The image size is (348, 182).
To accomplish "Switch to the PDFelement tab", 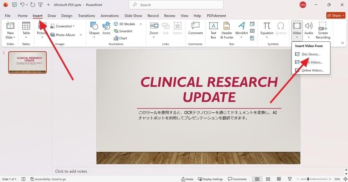I will pyautogui.click(x=217, y=16).
